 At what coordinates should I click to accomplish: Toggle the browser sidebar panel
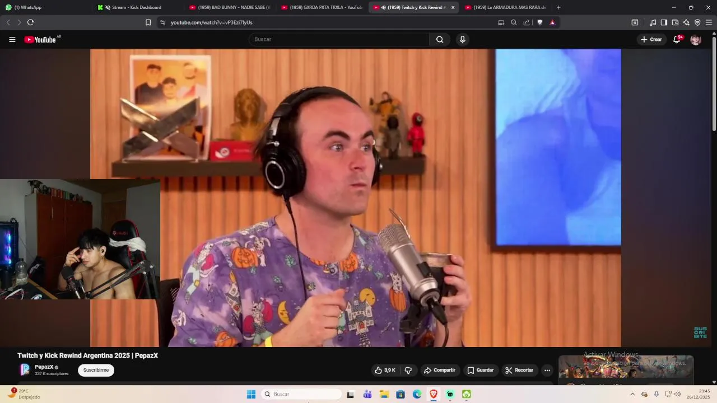[x=664, y=22]
